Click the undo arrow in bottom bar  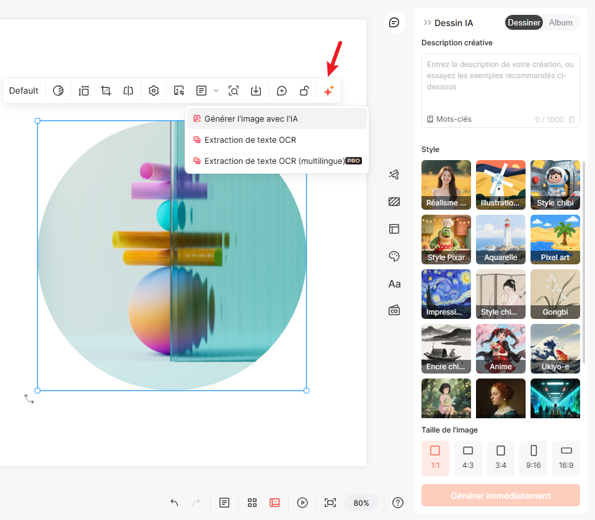coord(174,503)
